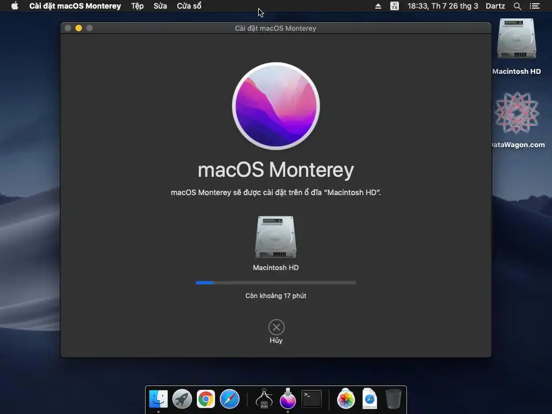Minimize the installer window with yellow button
Screen dimensions: 552x414
[x=79, y=28]
